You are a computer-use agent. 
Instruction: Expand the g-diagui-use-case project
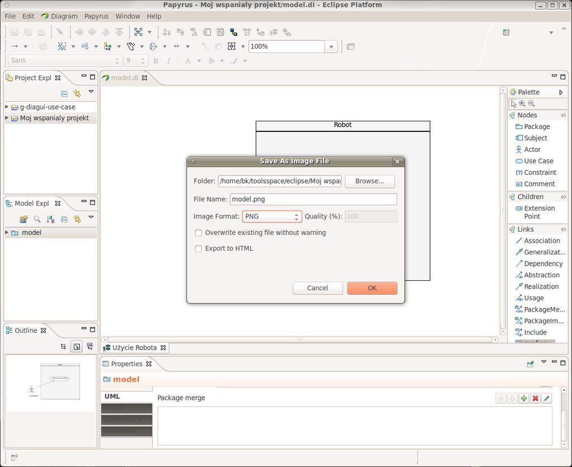click(x=7, y=107)
